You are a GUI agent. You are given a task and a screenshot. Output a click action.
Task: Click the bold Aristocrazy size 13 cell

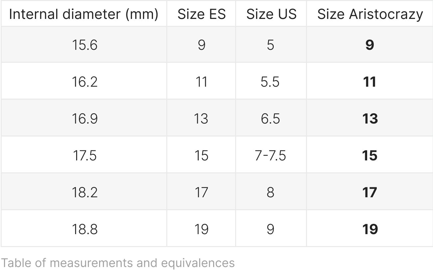(370, 118)
